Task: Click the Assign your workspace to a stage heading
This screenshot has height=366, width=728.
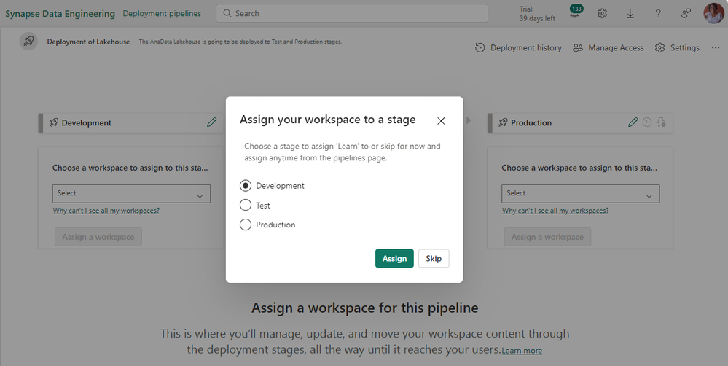Action: pos(328,120)
